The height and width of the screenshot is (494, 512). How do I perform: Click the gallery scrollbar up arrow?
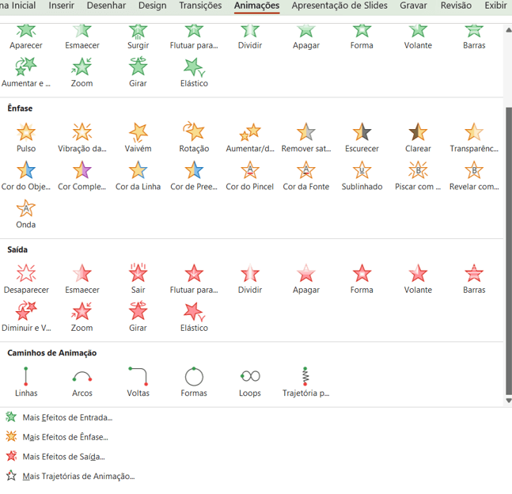(x=508, y=30)
